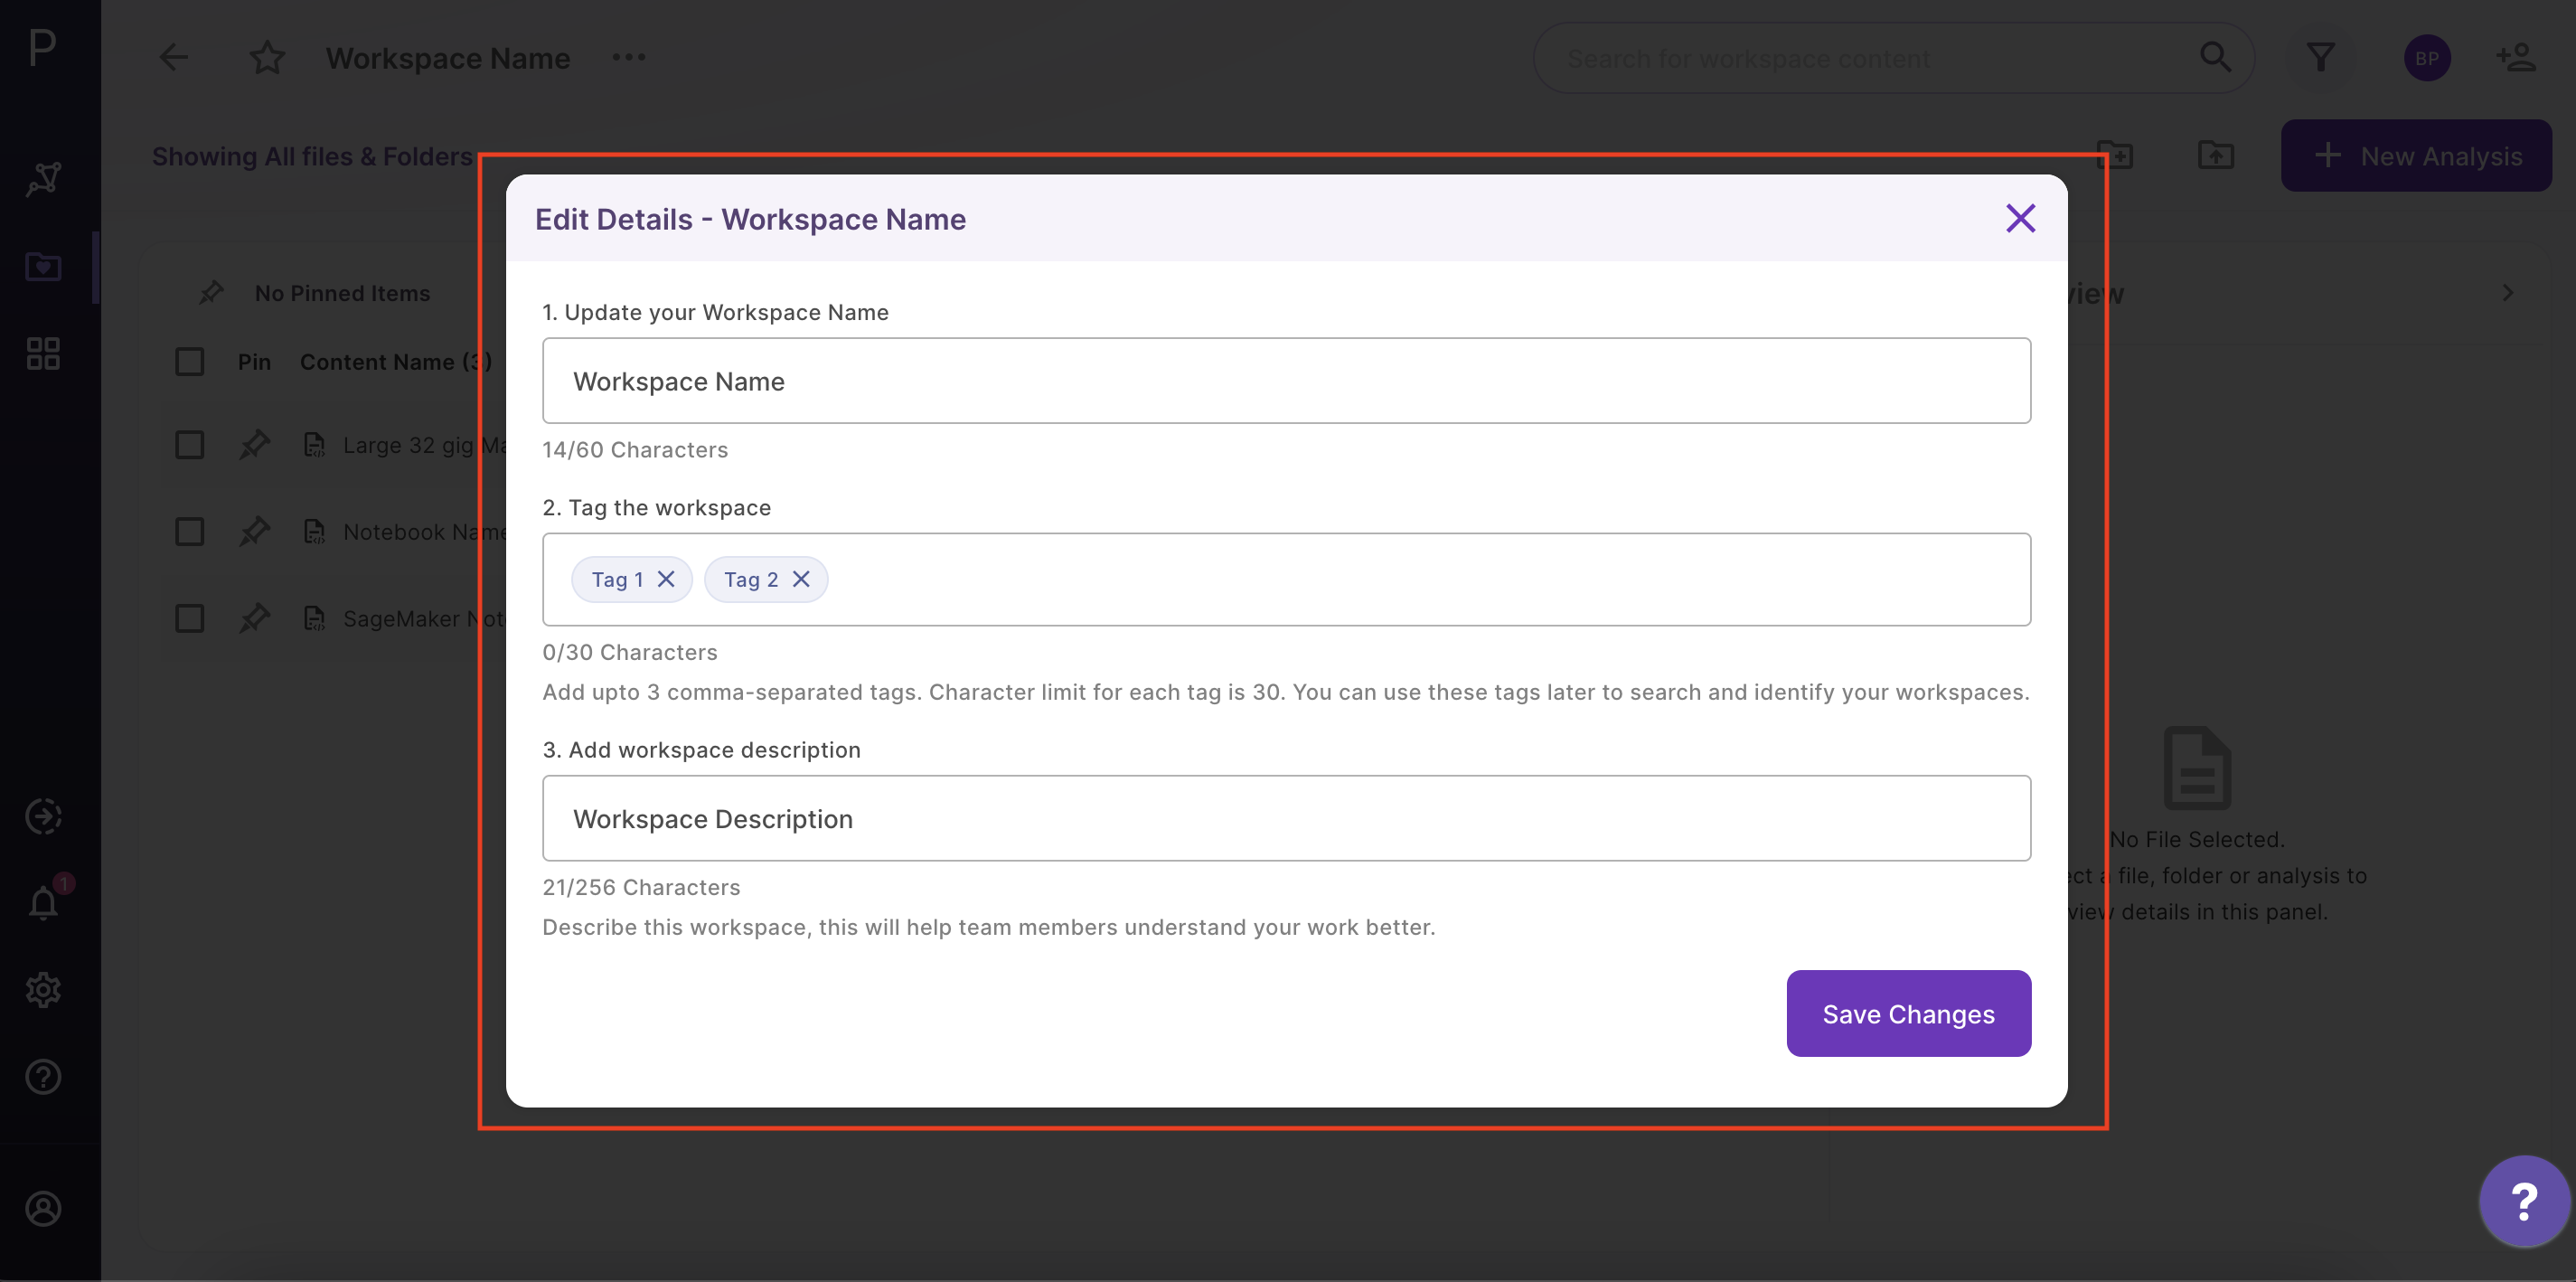Open the filter funnel icon

(x=2321, y=57)
